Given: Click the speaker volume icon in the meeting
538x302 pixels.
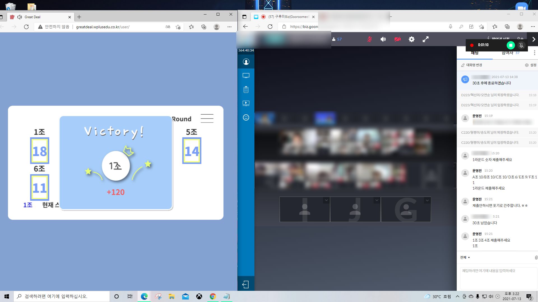Looking at the screenshot, I should pos(383,39).
